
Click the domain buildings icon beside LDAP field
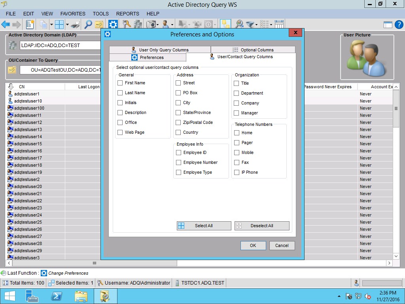pos(13,46)
